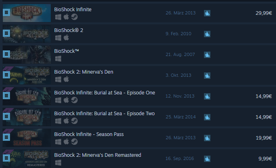Image resolution: width=276 pixels, height=168 pixels.
Task: Click the 19,99€ Season Pass price
Action: coord(264,138)
